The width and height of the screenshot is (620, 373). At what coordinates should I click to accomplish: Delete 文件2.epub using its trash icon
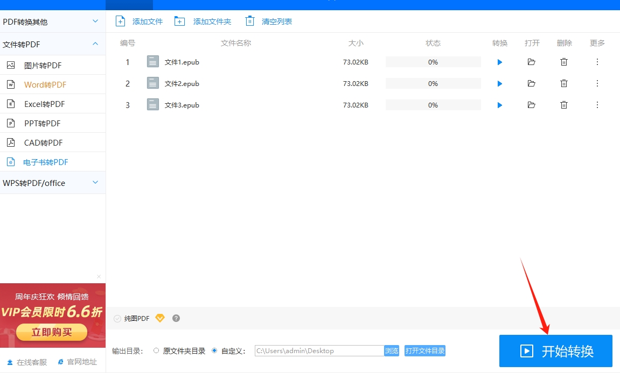564,84
